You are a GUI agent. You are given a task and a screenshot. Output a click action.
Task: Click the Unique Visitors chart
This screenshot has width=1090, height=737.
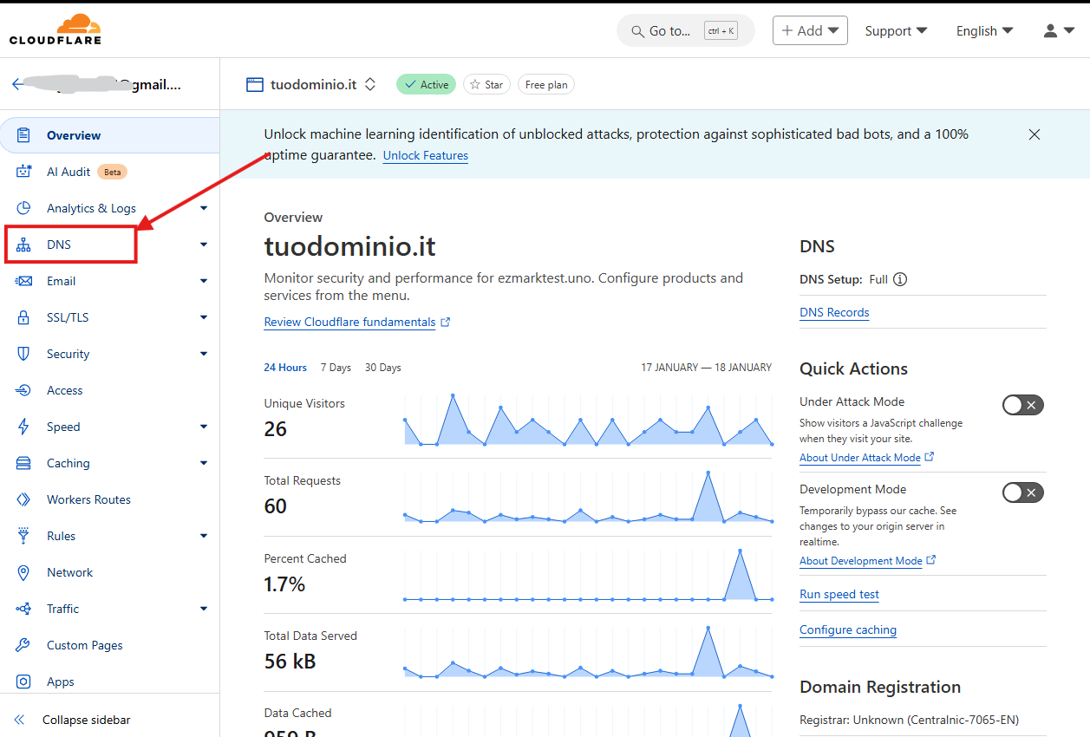click(x=588, y=420)
